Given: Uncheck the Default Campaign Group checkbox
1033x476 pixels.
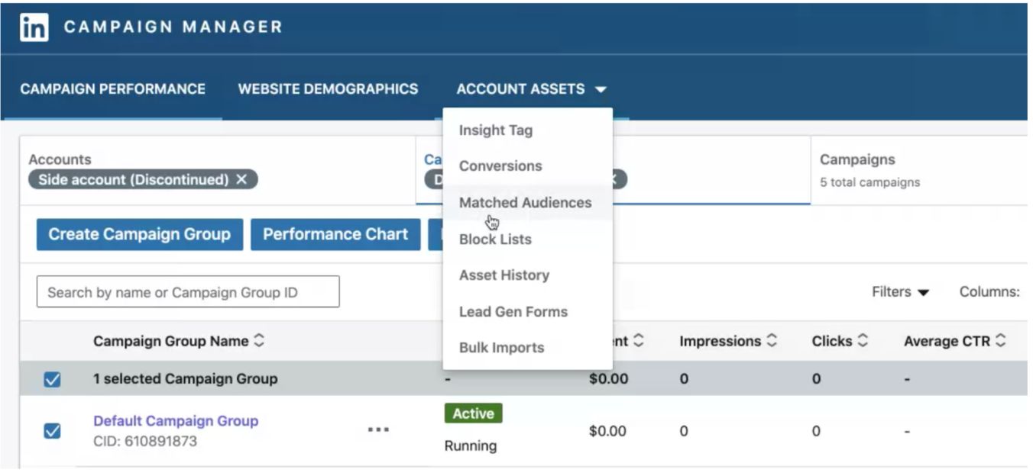Looking at the screenshot, I should pos(52,431).
